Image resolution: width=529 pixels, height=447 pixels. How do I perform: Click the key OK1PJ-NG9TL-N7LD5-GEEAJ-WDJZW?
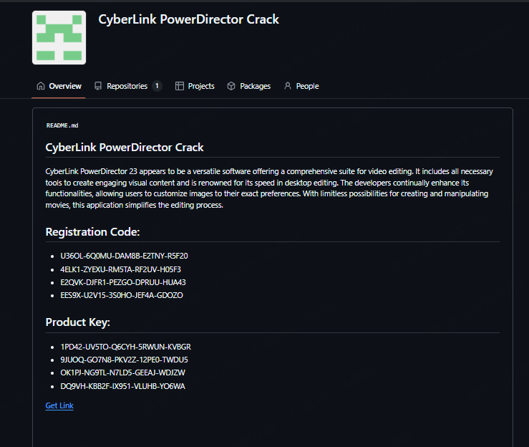click(x=123, y=372)
